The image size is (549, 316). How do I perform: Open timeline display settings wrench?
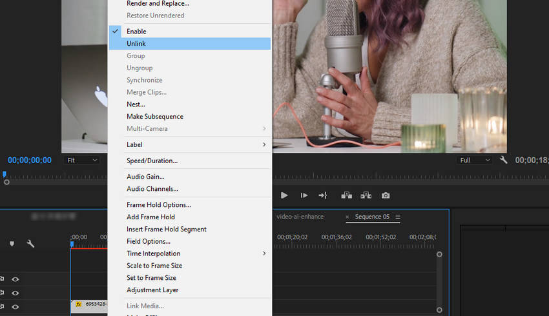(30, 243)
